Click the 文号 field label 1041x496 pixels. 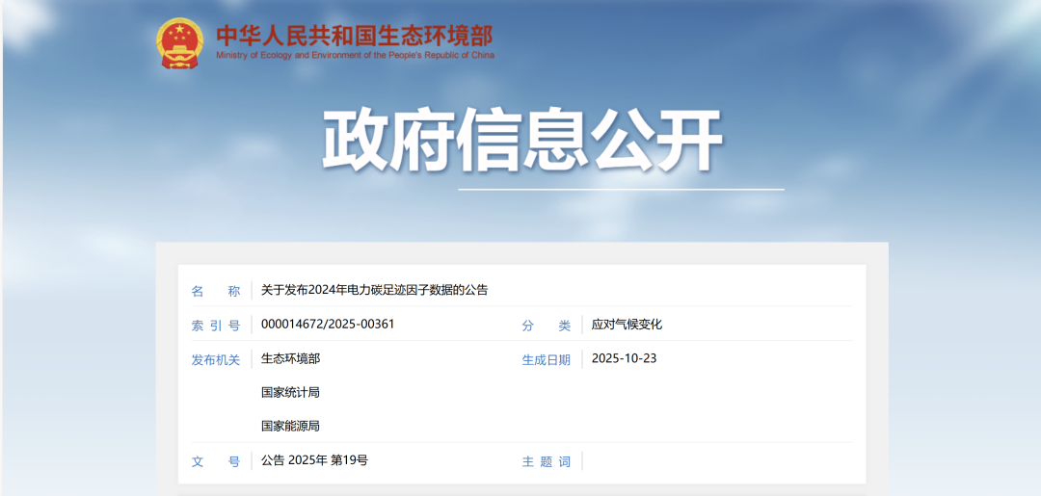pyautogui.click(x=216, y=462)
